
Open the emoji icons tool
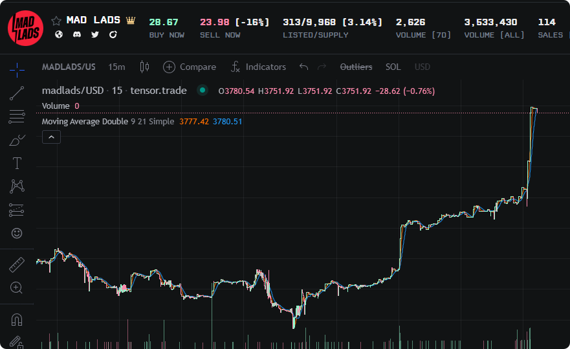(x=17, y=233)
